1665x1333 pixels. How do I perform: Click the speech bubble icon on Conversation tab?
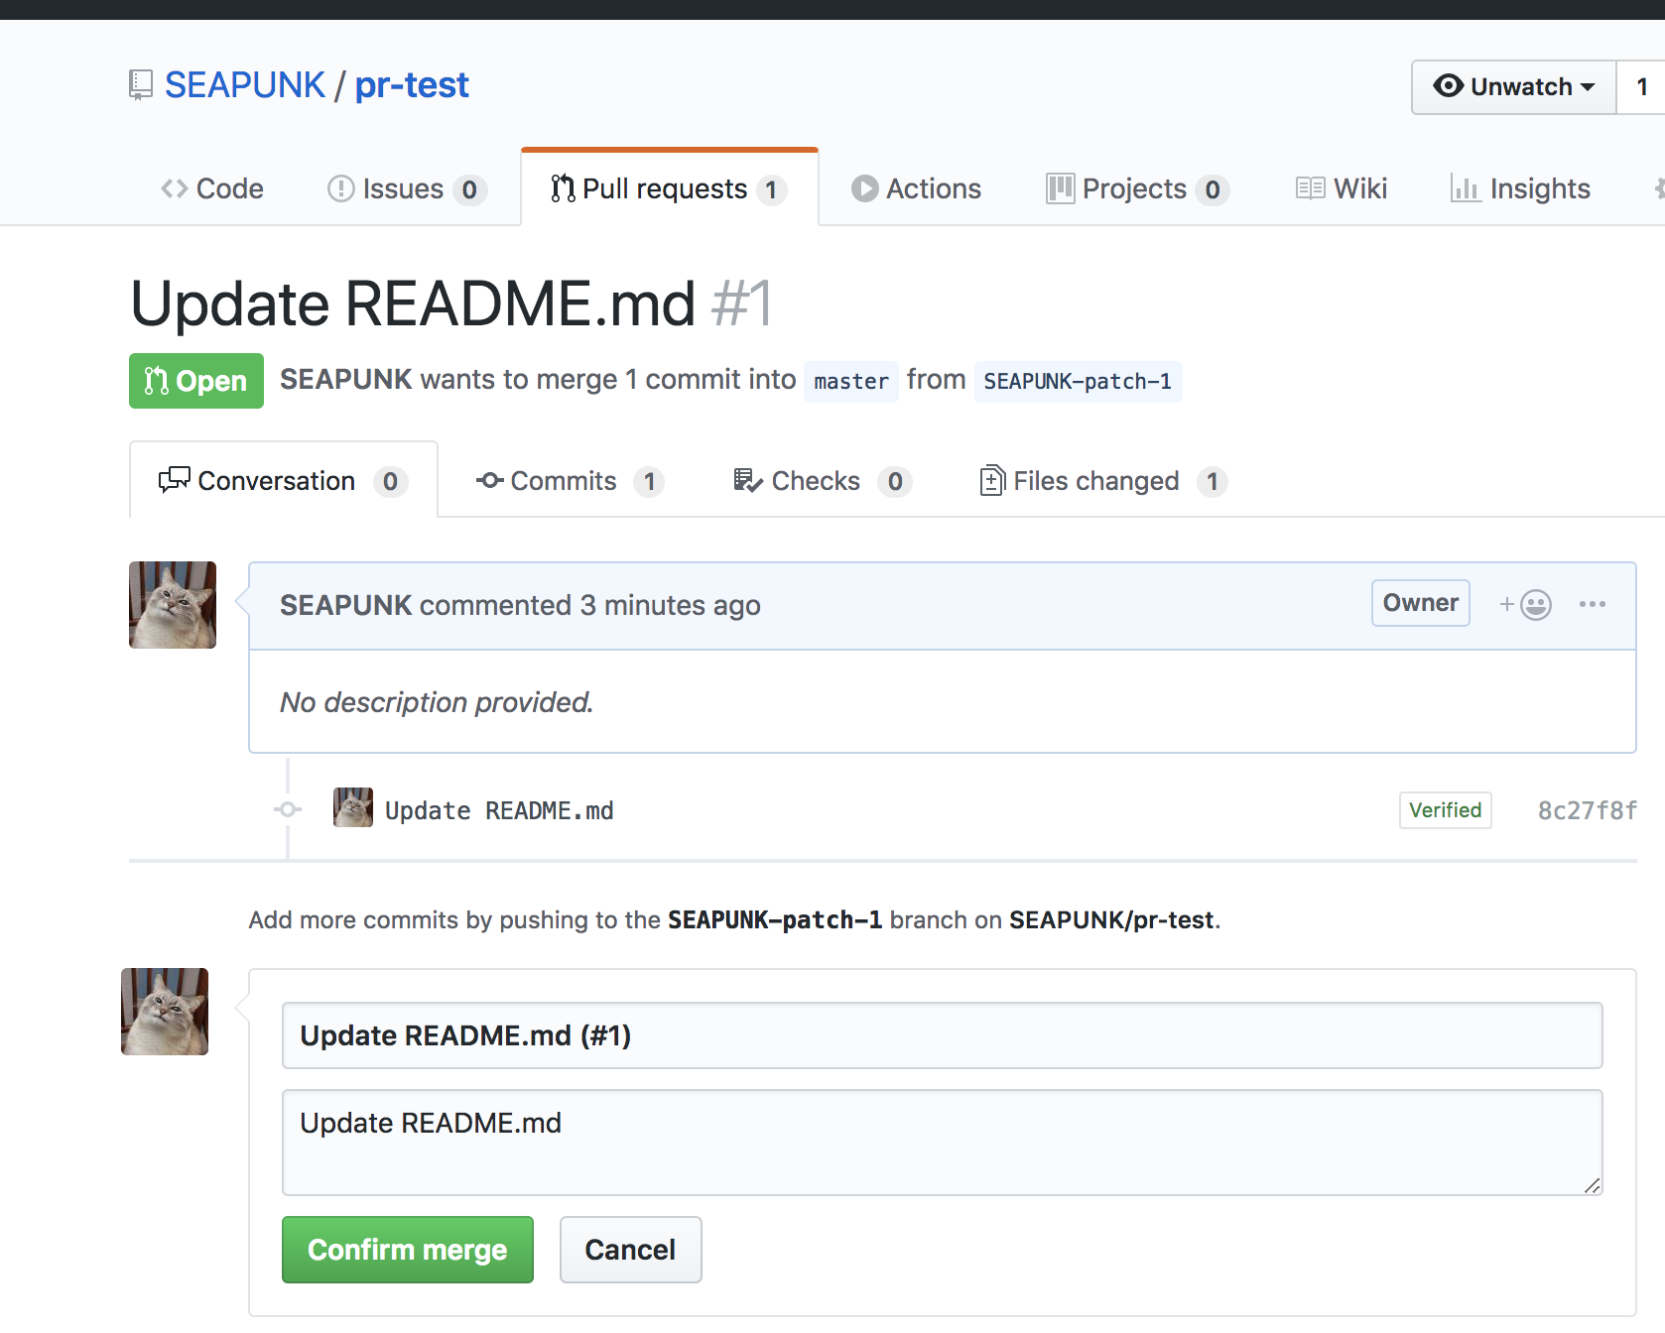coord(174,480)
